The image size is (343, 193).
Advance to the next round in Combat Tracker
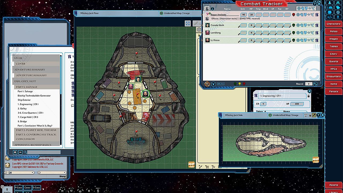point(315,84)
